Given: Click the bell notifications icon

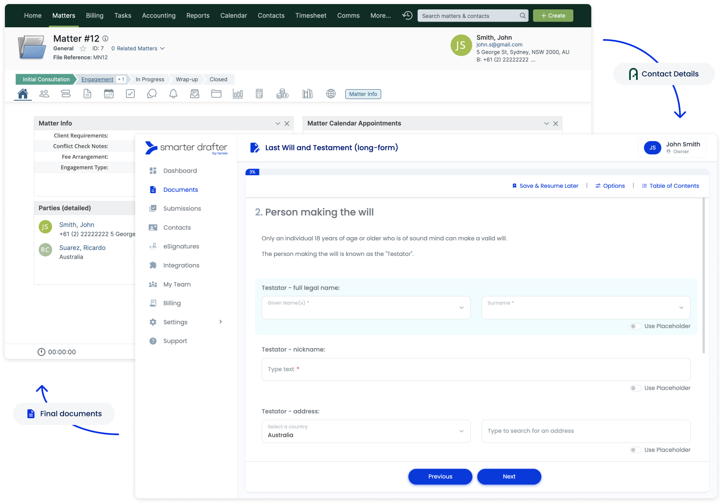Looking at the screenshot, I should click(x=173, y=94).
